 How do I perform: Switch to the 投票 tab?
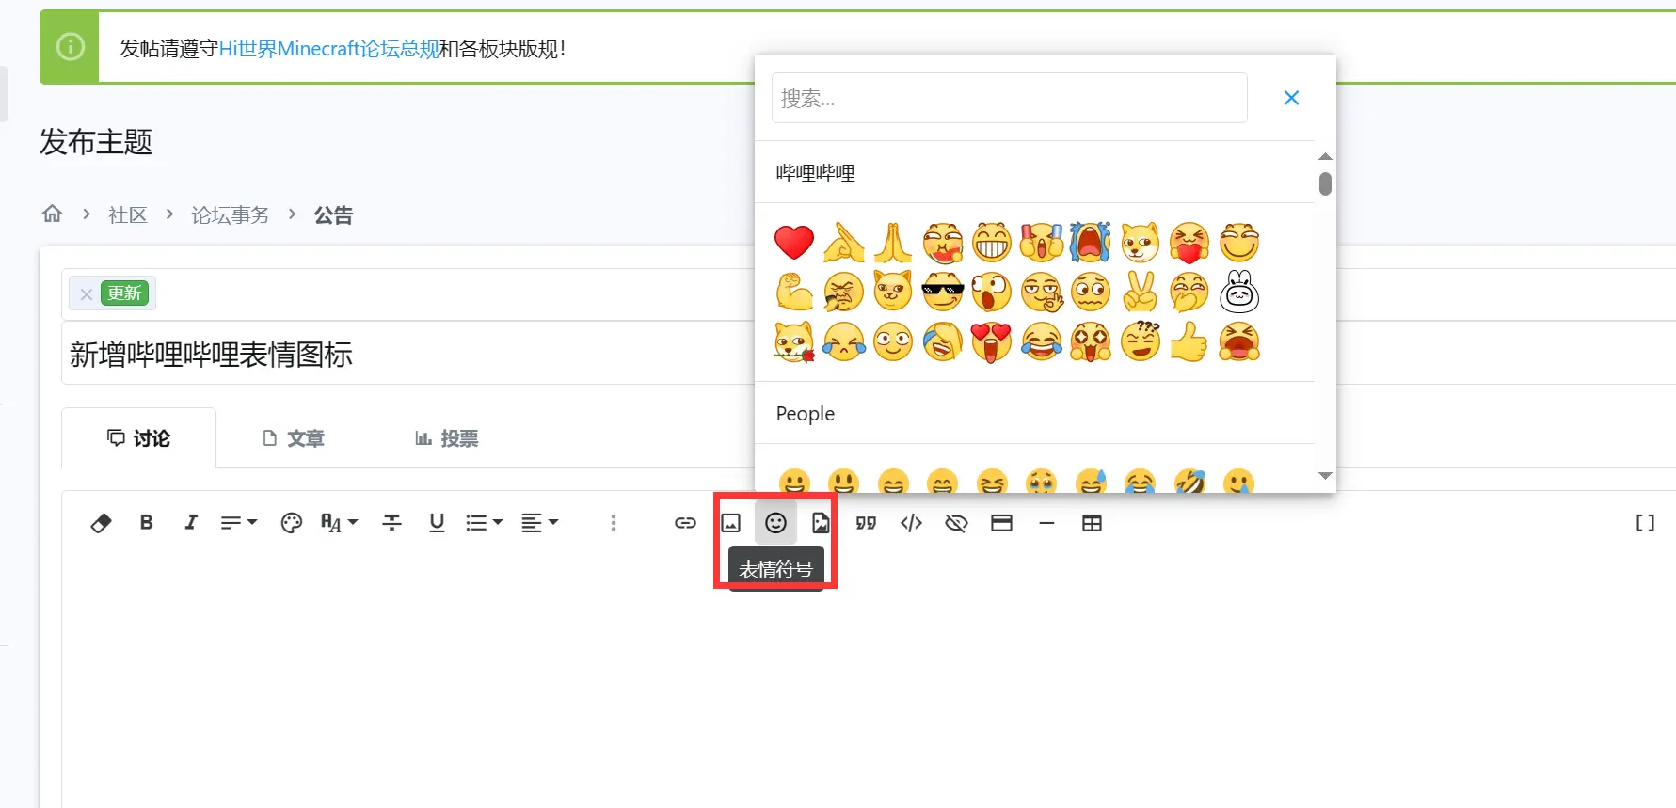447,438
